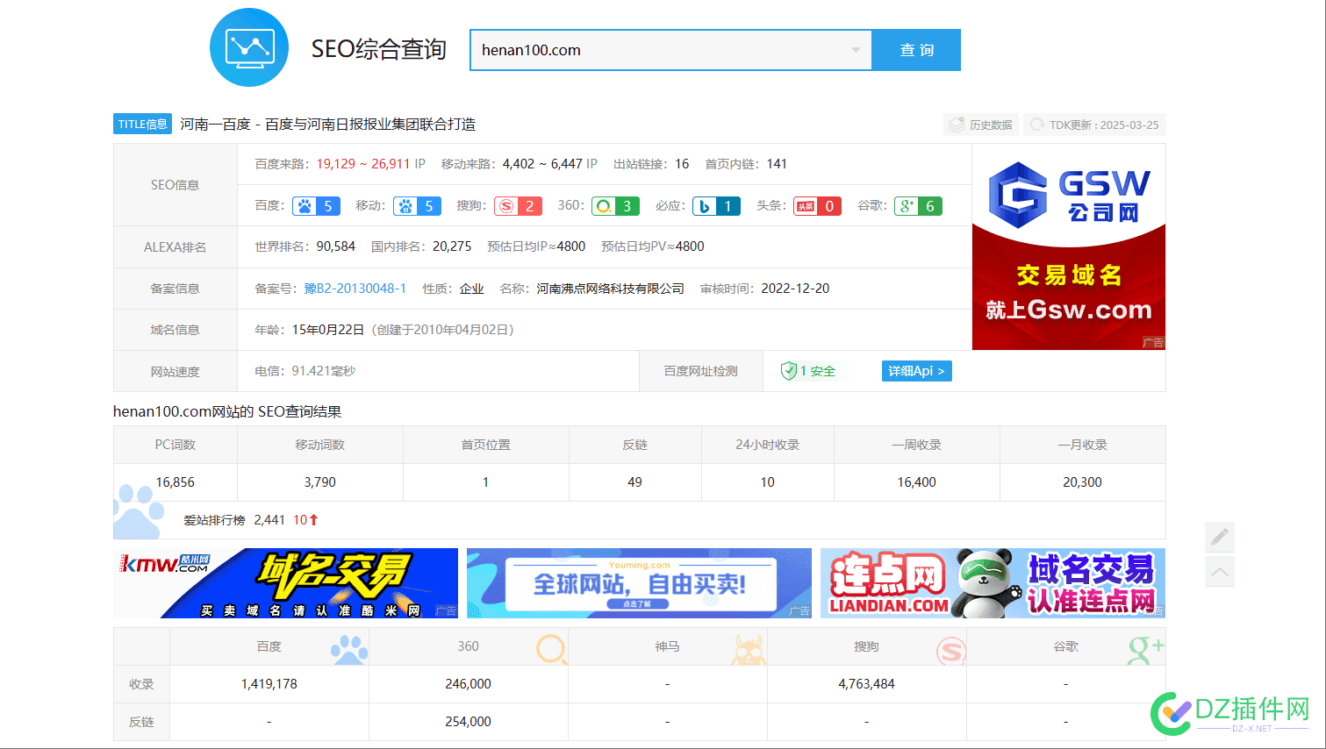Click 爱站排行榜 rank 2,441

269,520
